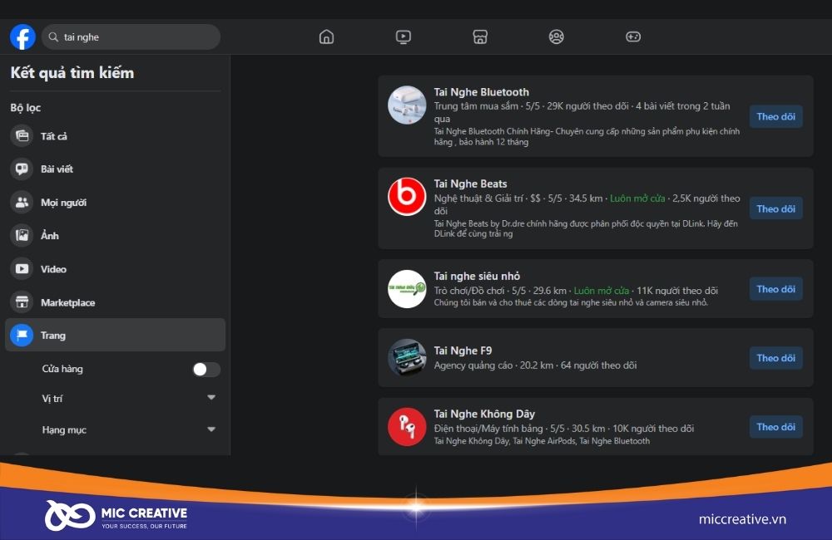Click the 'Luôn mở cửa' text on Beats result
This screenshot has width=832, height=540.
637,199
